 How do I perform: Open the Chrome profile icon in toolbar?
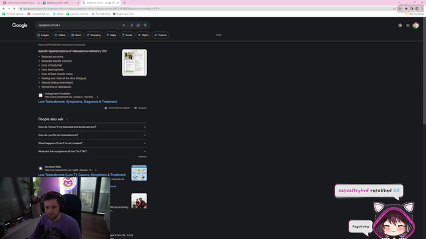point(417,9)
